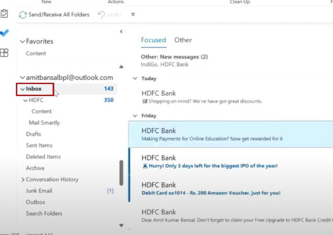Click the Undo button
The width and height of the screenshot is (333, 235).
(x=109, y=15)
